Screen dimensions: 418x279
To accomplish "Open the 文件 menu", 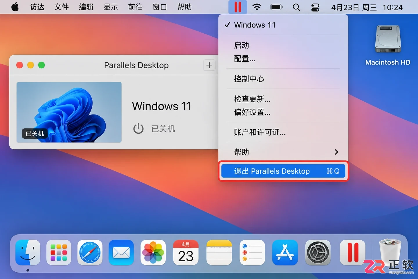I will pos(62,7).
